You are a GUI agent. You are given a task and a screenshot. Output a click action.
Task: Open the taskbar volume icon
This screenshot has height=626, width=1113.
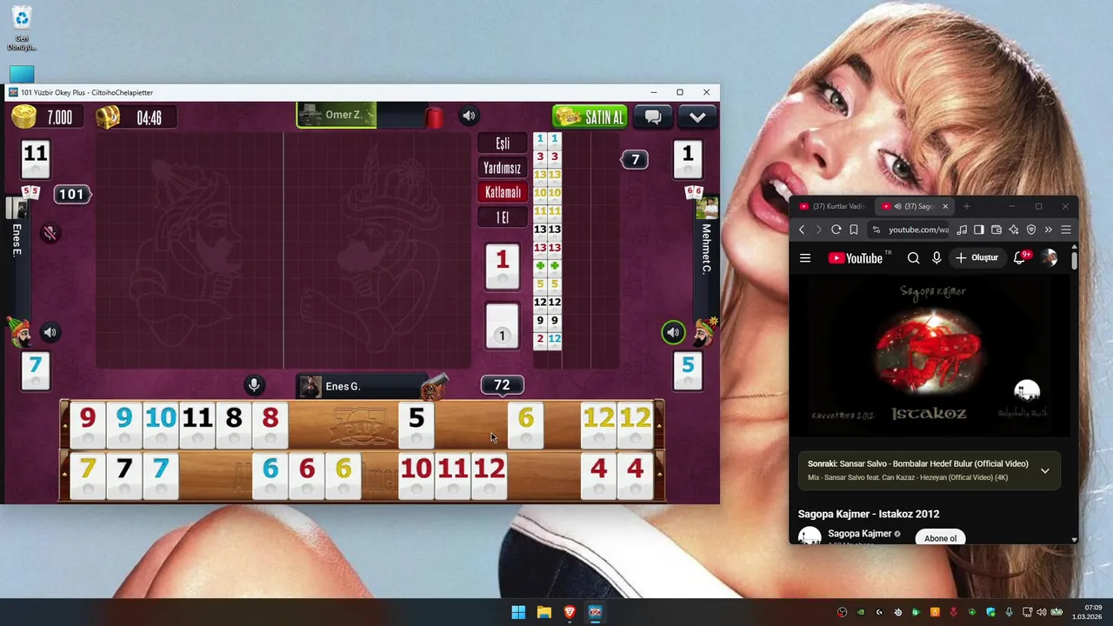tap(1042, 612)
